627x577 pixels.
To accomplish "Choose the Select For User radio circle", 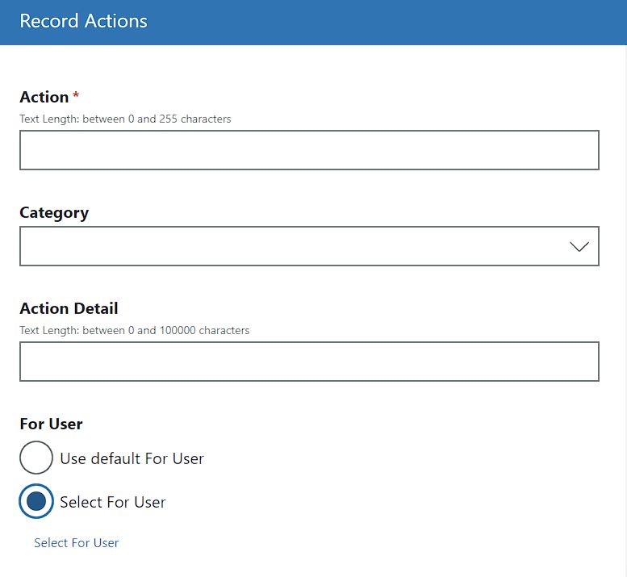I will point(36,502).
